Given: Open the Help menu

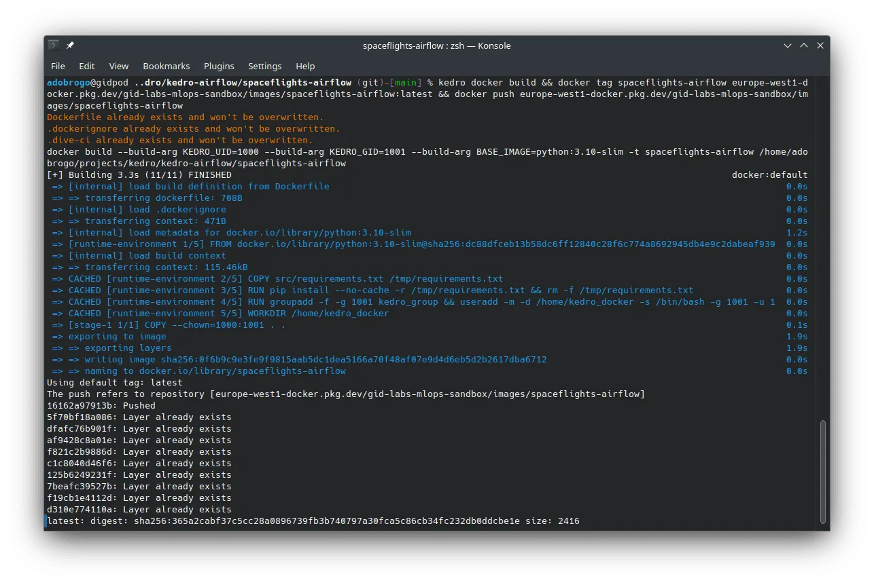Looking at the screenshot, I should 305,66.
